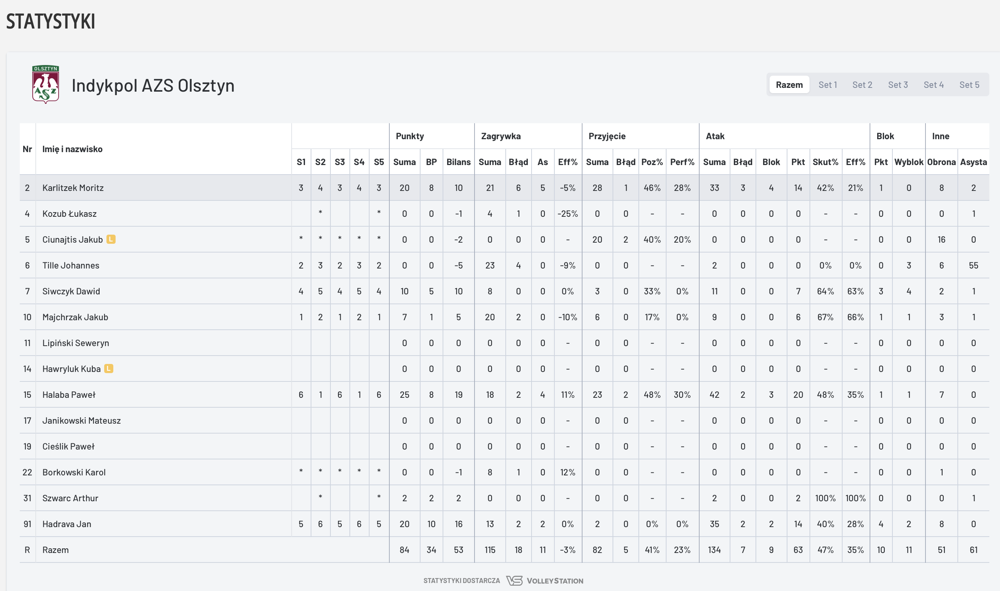Click the Asysta column header

click(x=973, y=162)
